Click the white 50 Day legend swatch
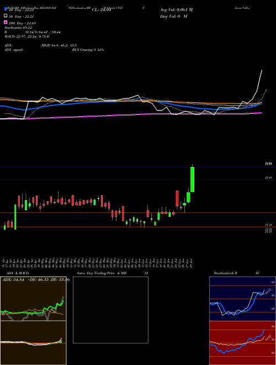Viewport: 276px width, 365px height. pos(6,16)
